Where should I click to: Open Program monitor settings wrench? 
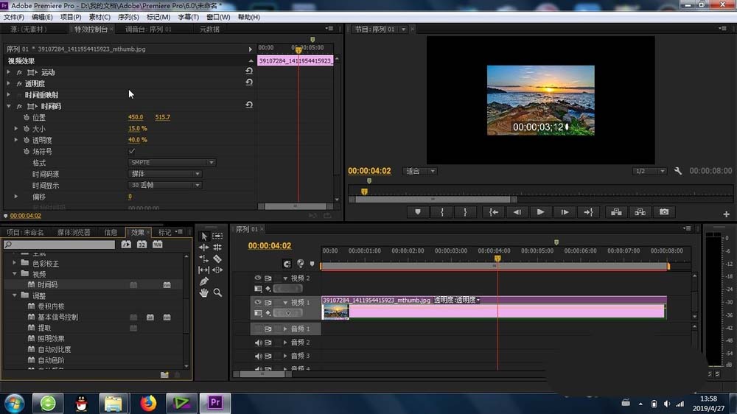678,171
